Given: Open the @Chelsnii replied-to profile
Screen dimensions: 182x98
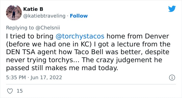Looking at the screenshot, I should tap(48, 28).
